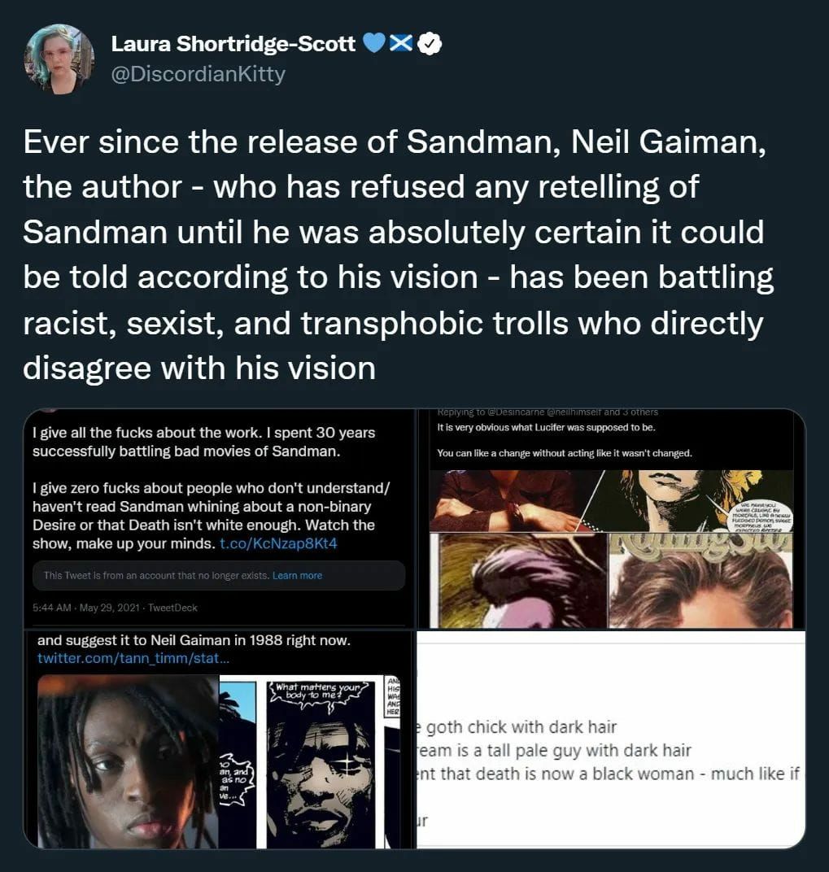829x872 pixels.
Task: Click the 'Replying to @Desincarne' line
Action: [x=548, y=412]
